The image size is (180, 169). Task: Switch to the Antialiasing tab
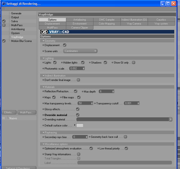(x=80, y=20)
